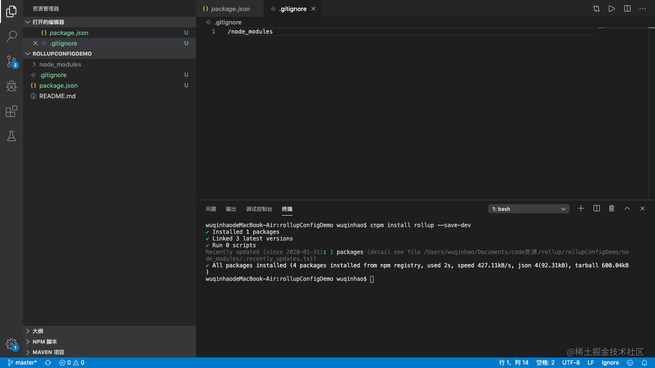The image size is (655, 368).
Task: Open package.json under open editors
Action: pyautogui.click(x=110, y=33)
